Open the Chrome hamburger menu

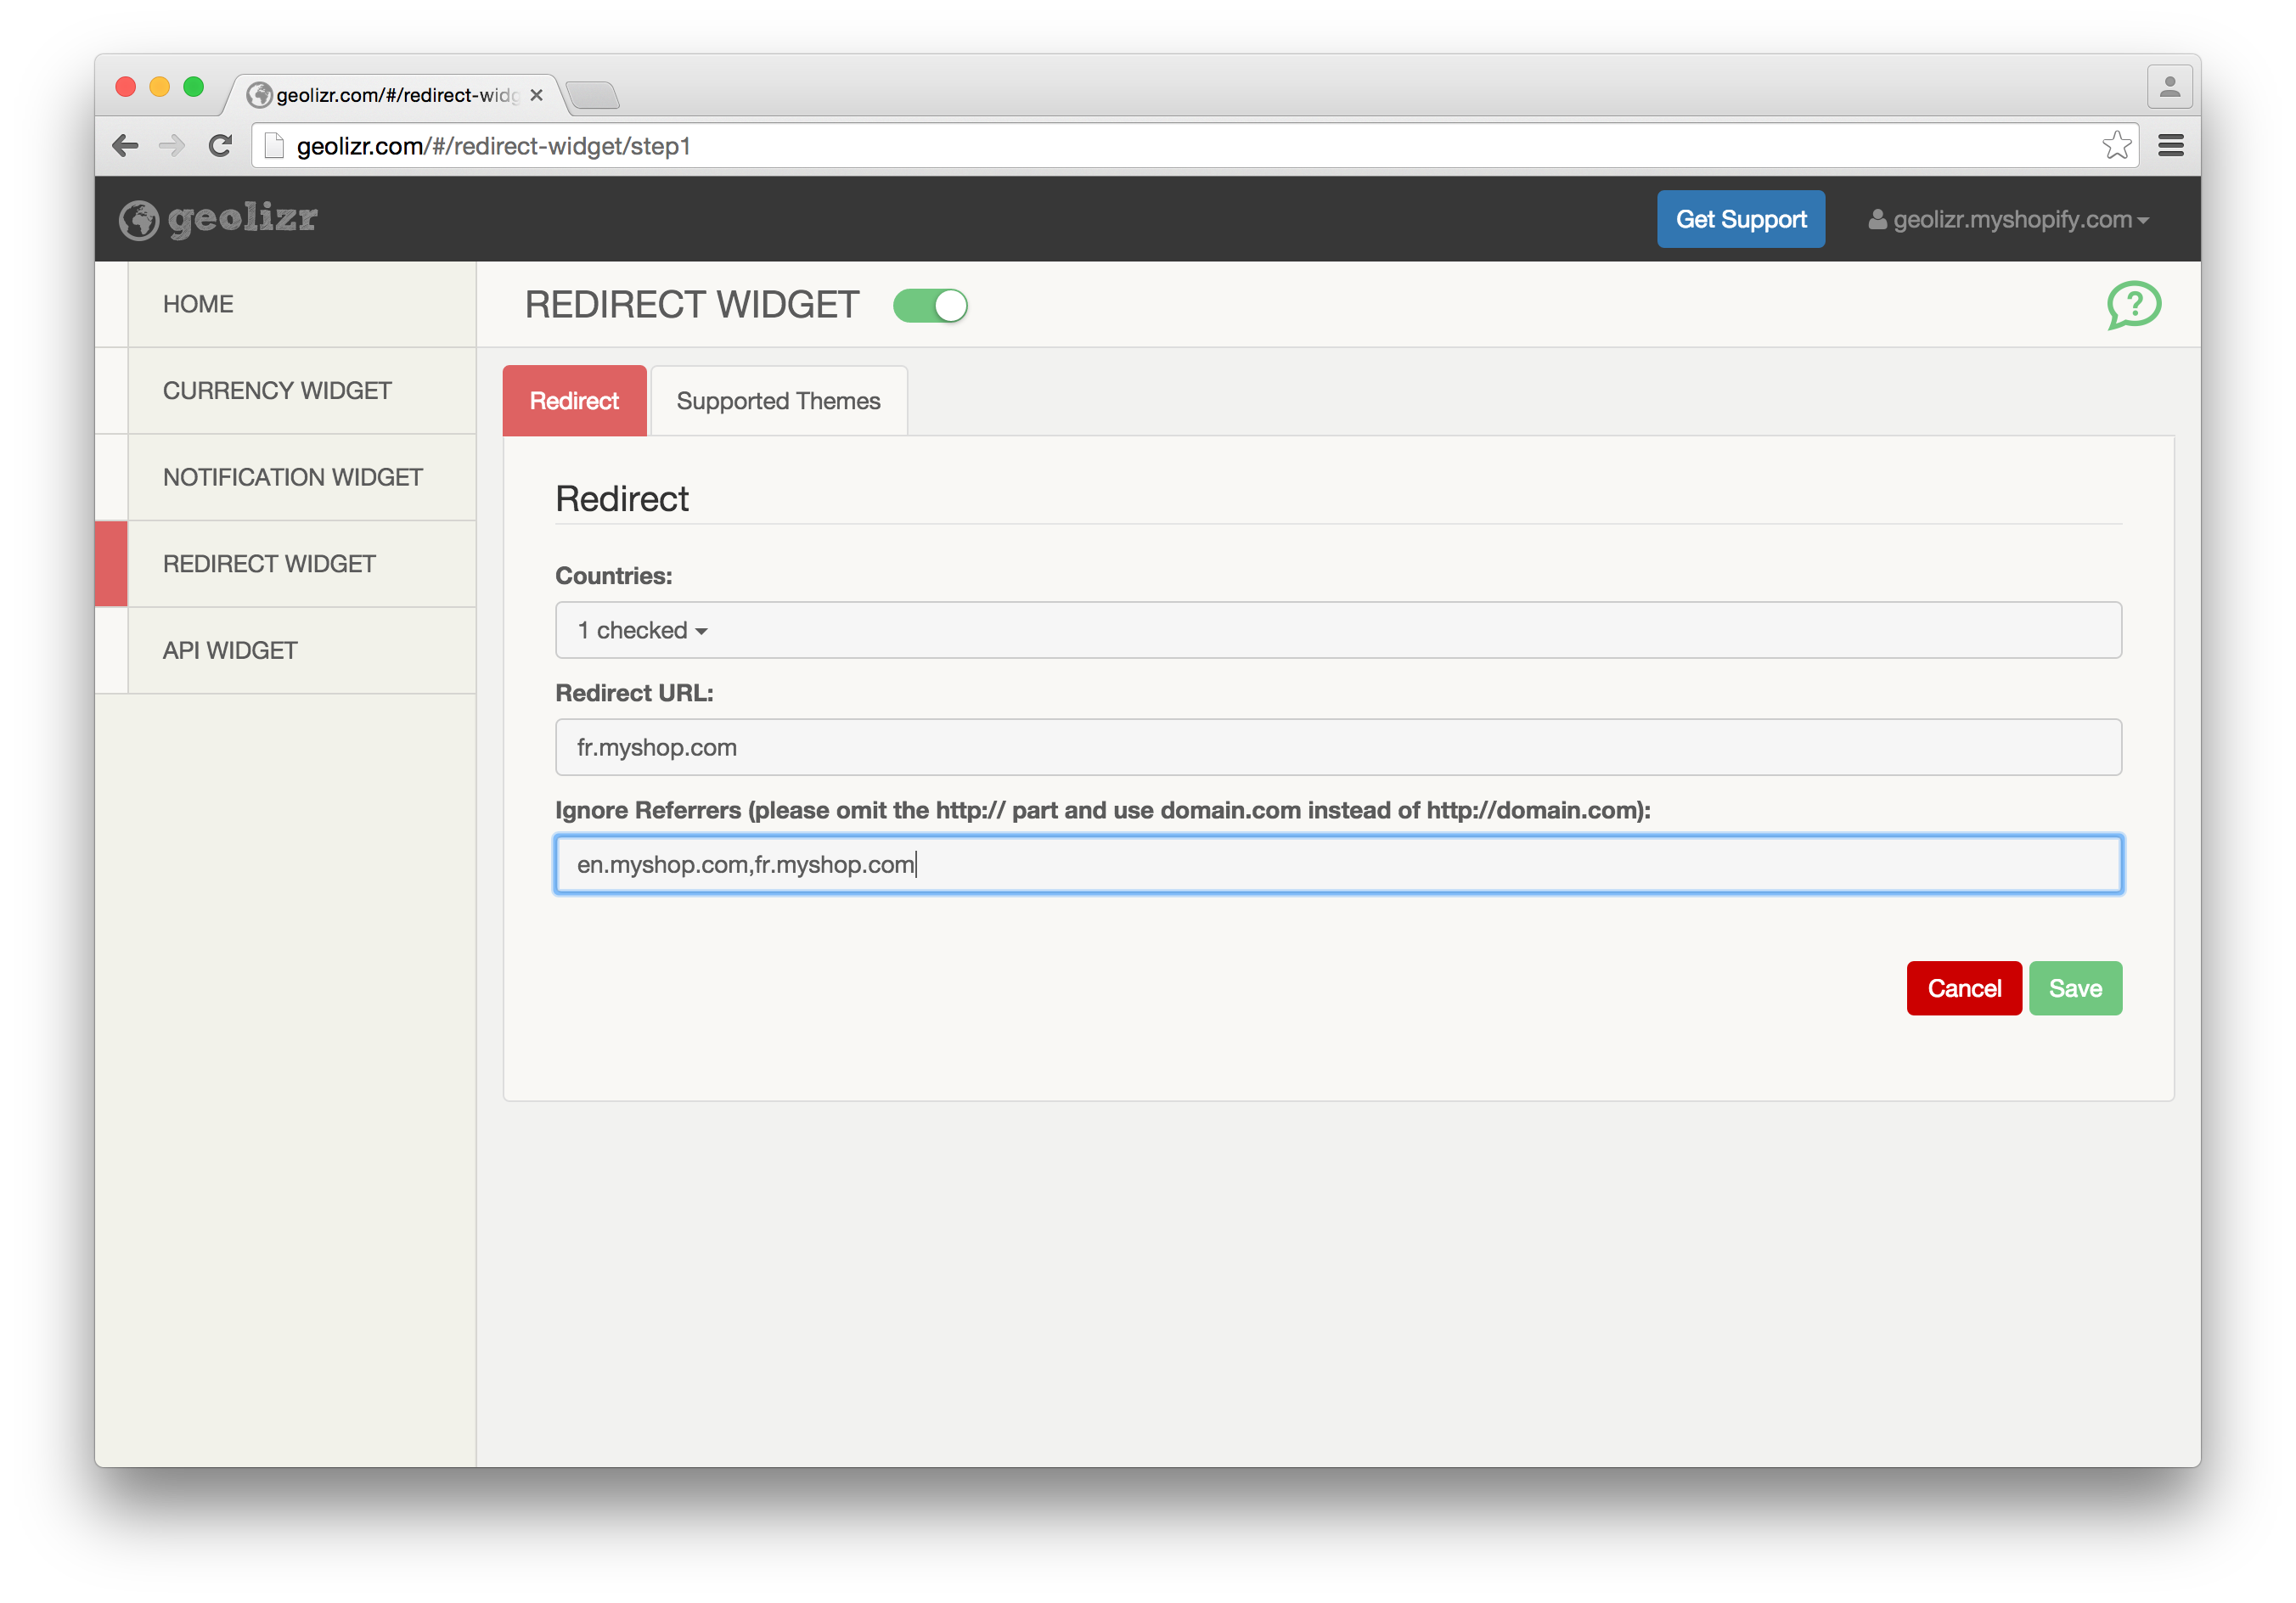tap(2170, 146)
